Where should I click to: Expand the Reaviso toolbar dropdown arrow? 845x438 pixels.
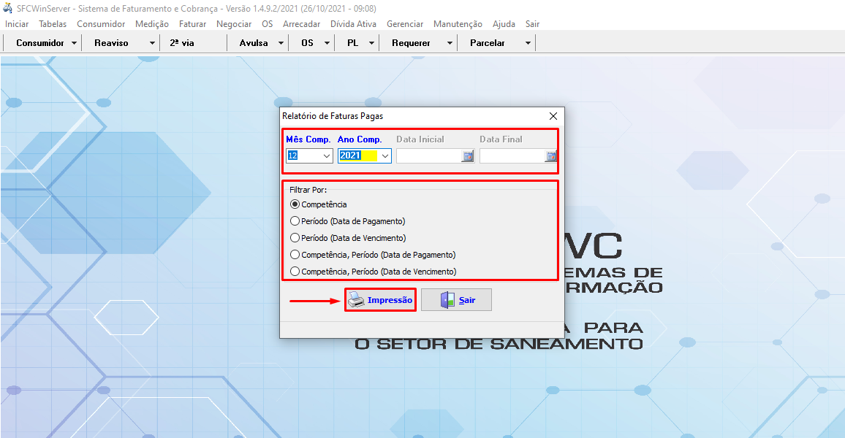click(x=152, y=43)
